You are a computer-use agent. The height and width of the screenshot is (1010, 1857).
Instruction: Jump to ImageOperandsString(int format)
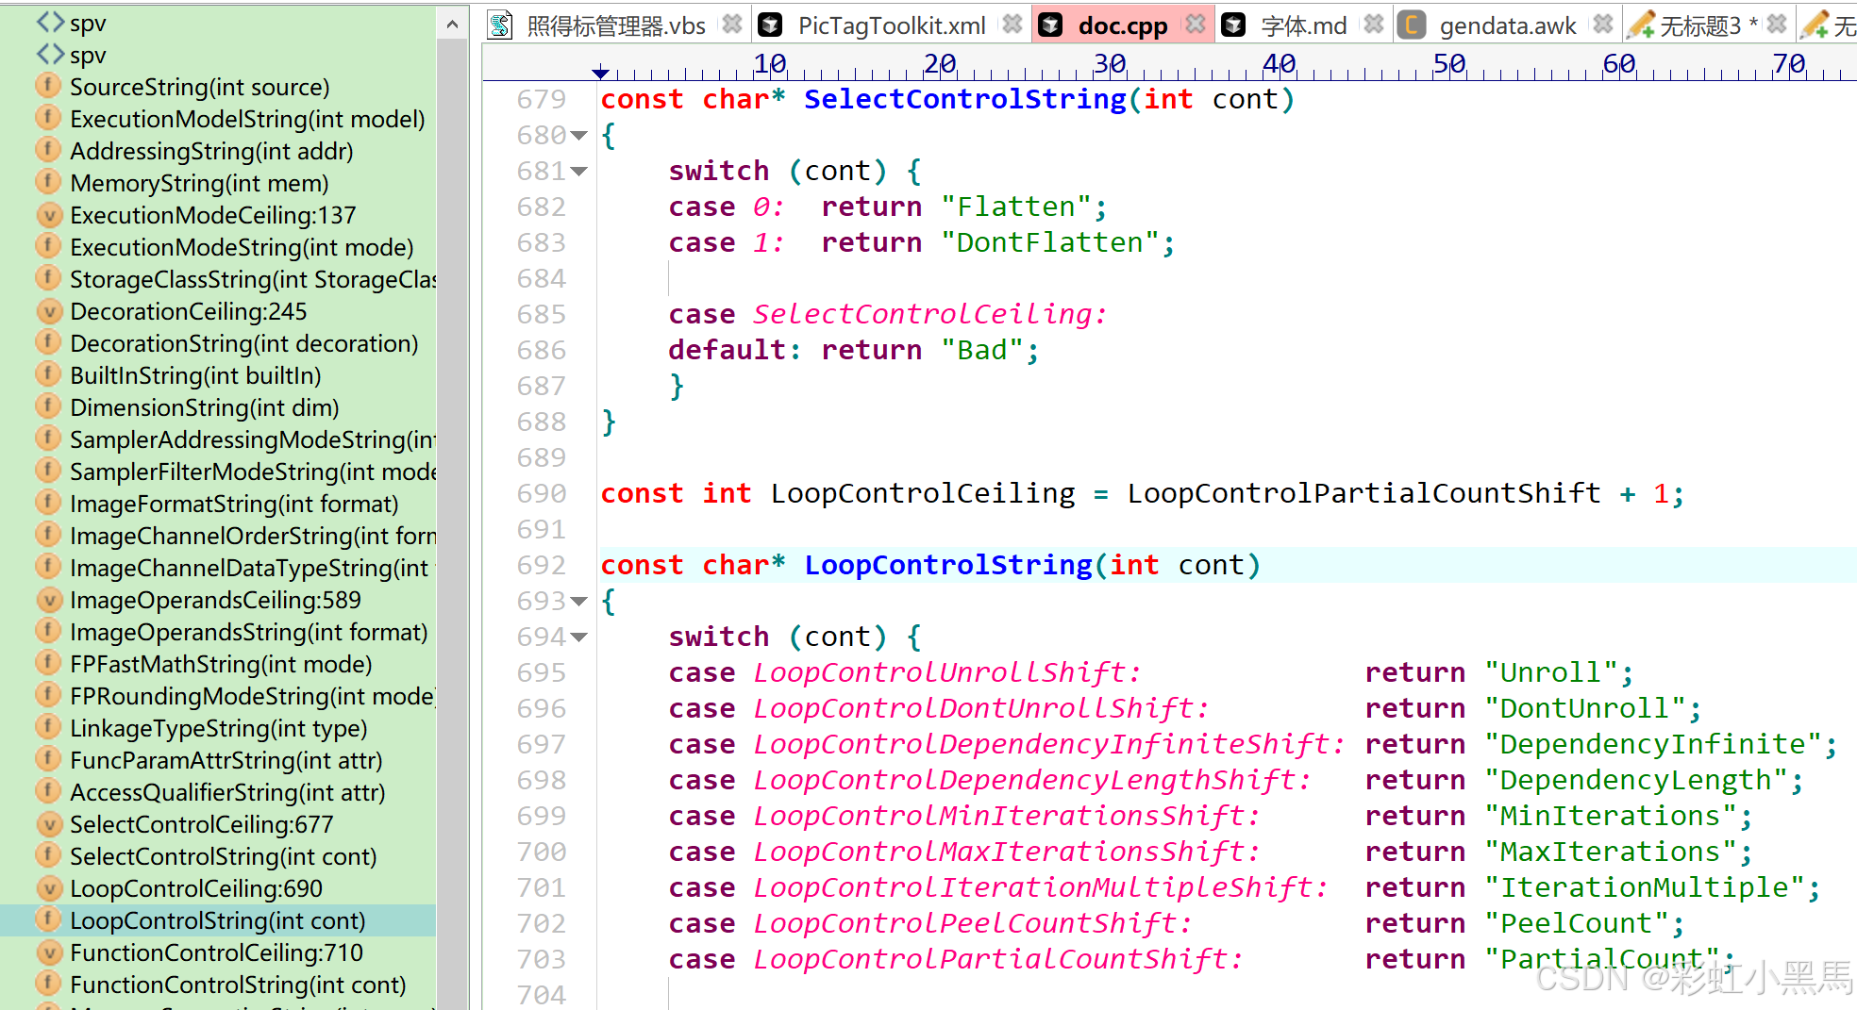[249, 632]
